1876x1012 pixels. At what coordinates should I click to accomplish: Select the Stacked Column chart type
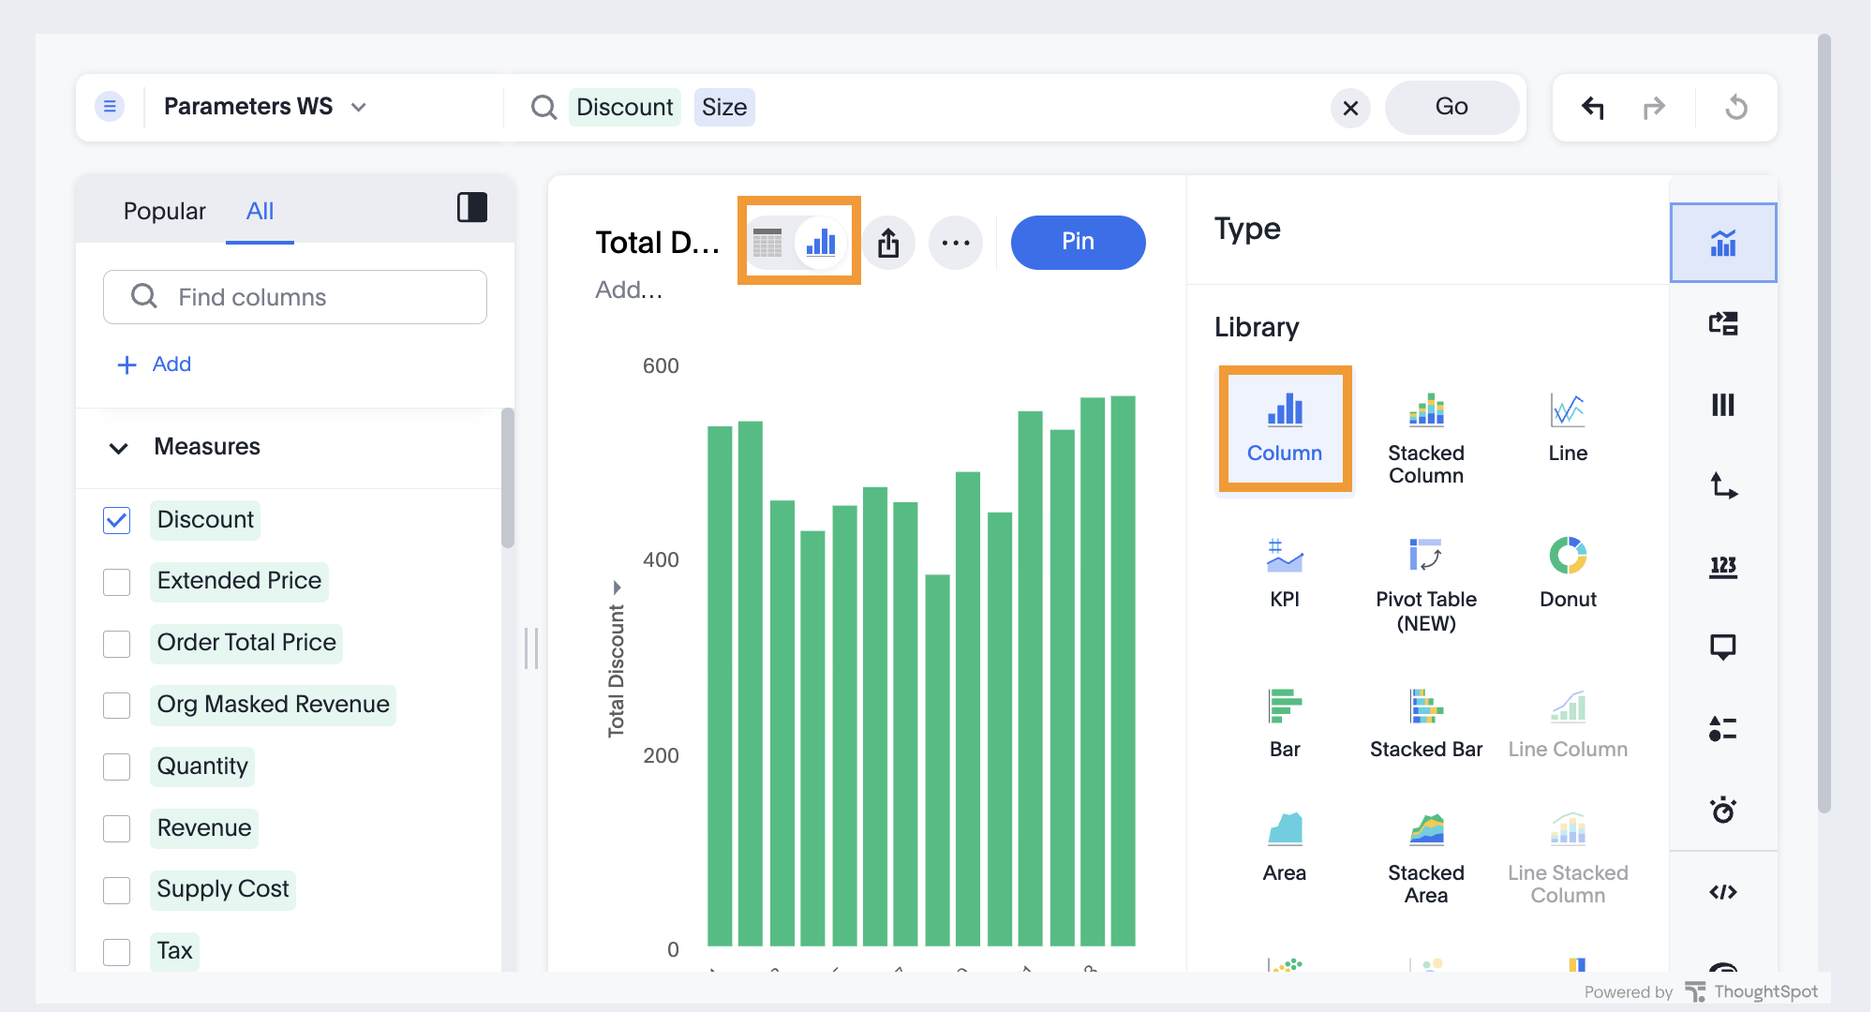click(x=1425, y=431)
